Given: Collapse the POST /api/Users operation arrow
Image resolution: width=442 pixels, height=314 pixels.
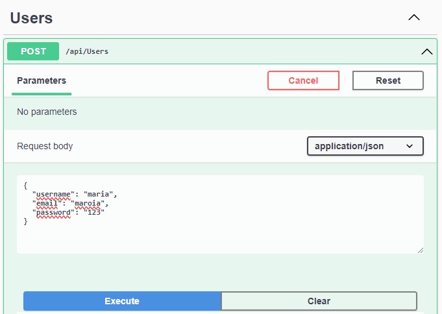Looking at the screenshot, I should pos(426,51).
